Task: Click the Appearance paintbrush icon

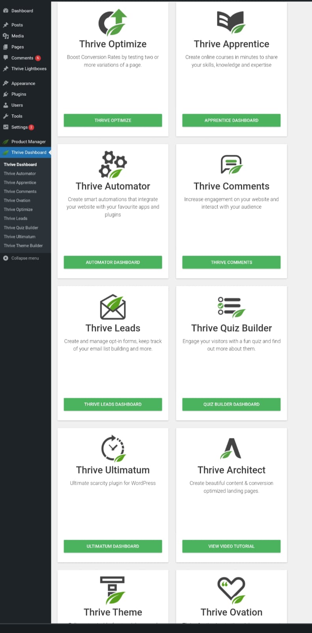Action: click(6, 83)
